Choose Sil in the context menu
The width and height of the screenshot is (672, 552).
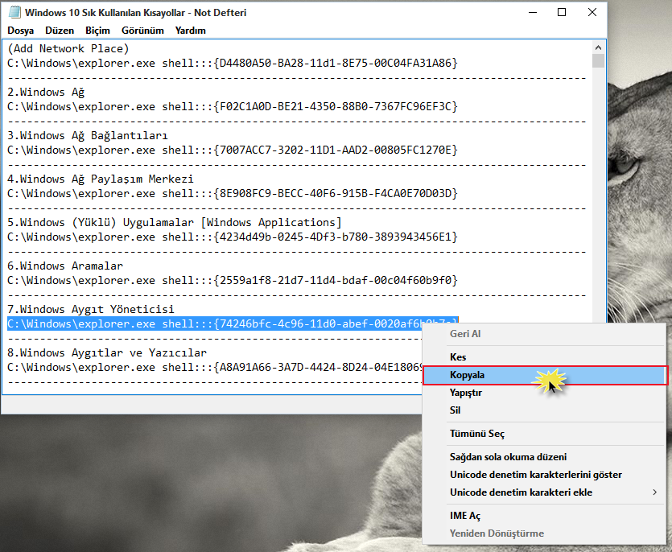click(544, 410)
